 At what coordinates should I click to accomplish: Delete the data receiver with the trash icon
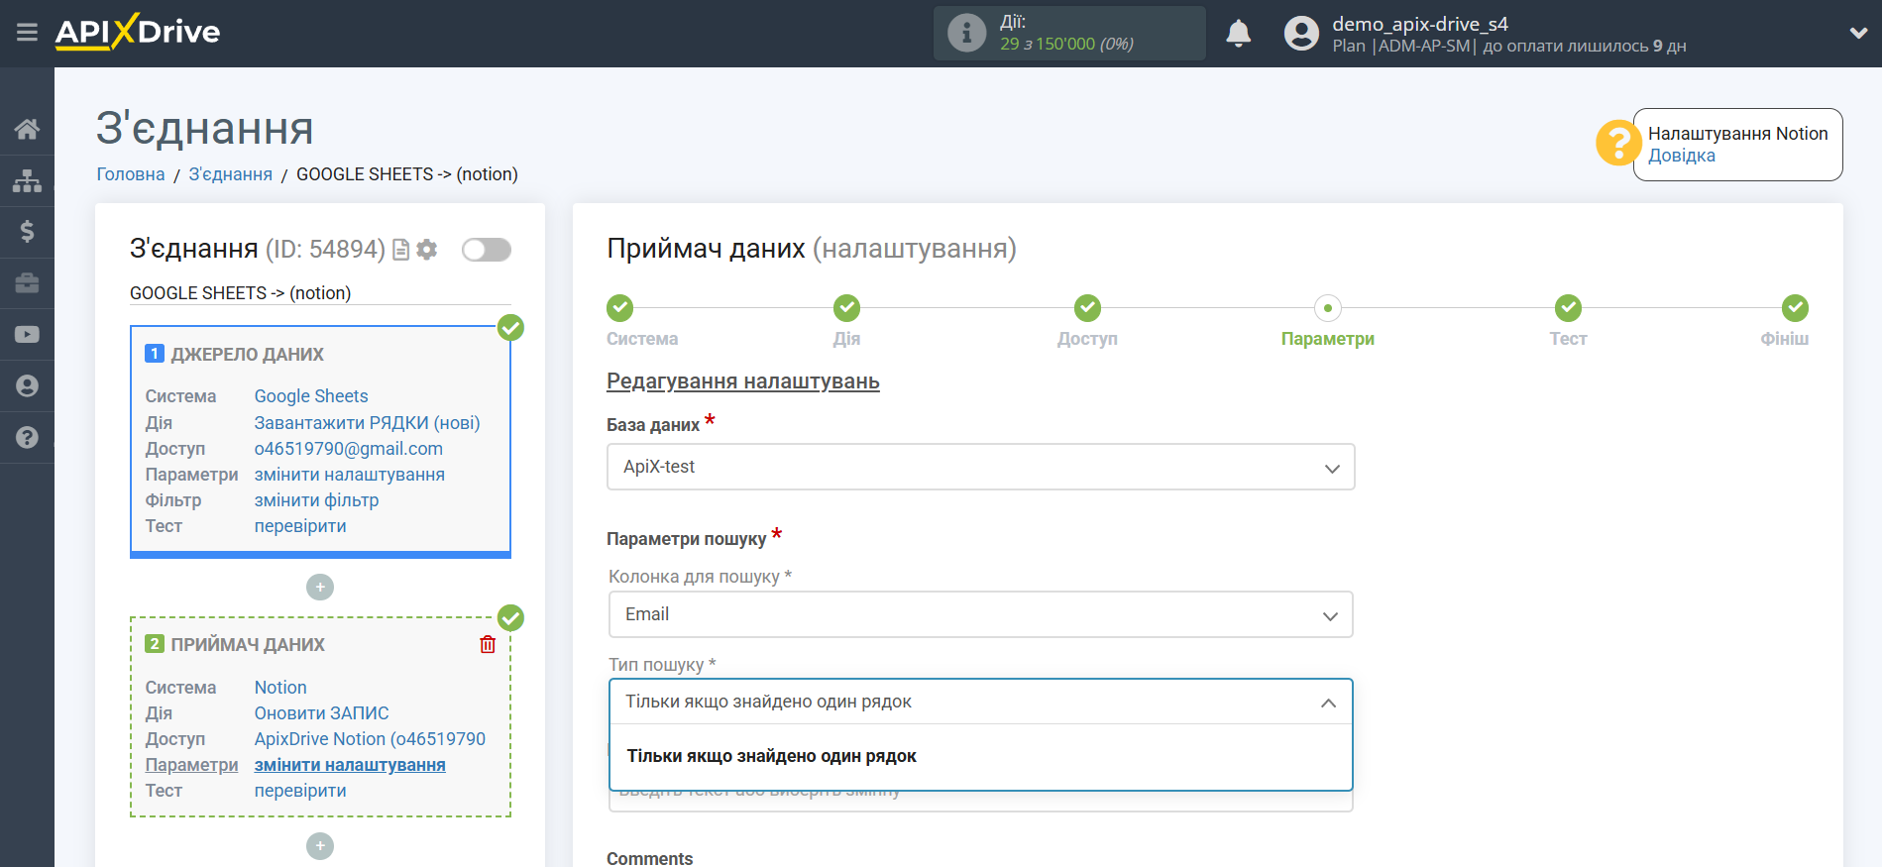pos(488,645)
